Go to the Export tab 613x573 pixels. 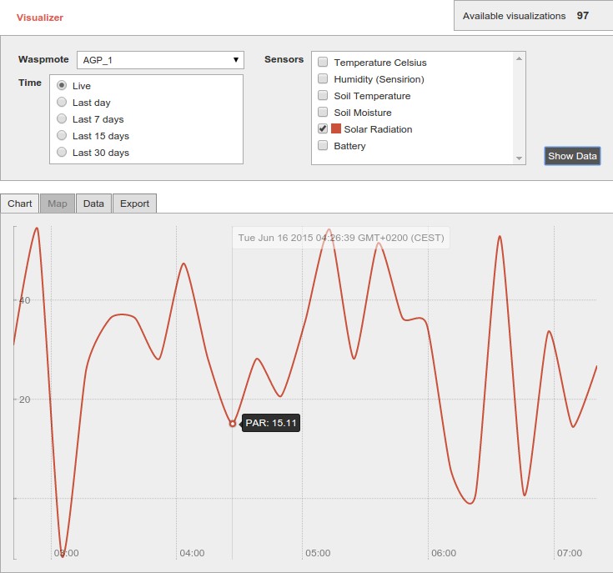click(x=134, y=204)
